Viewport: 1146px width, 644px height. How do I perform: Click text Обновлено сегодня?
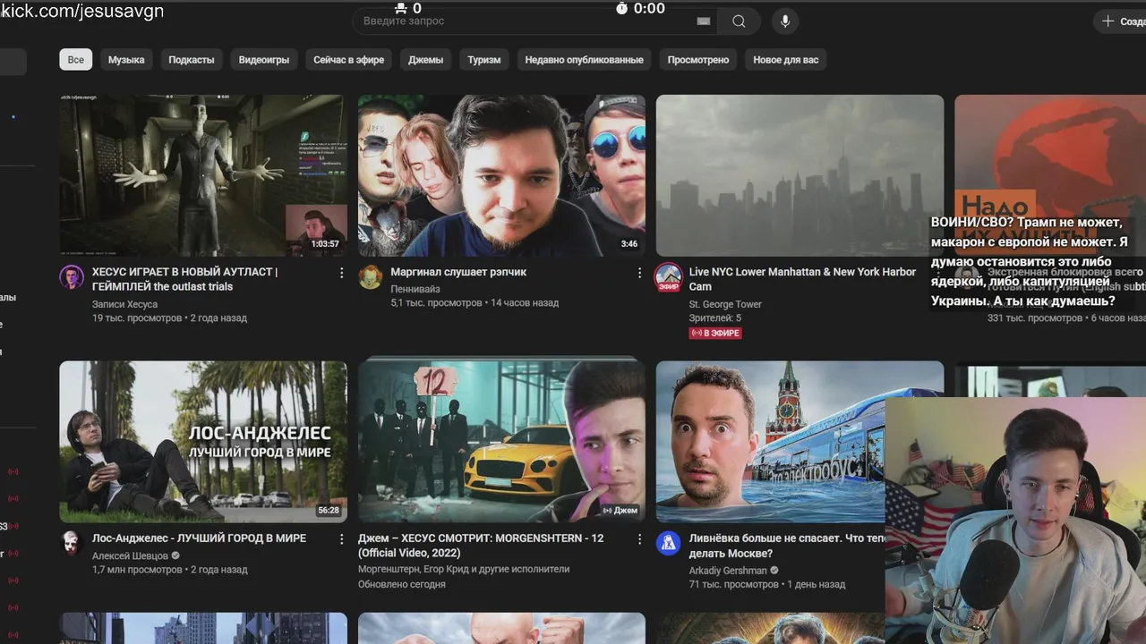[402, 584]
